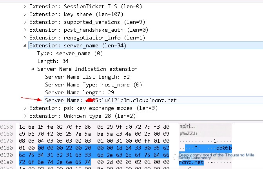
Task: Select 'Extension: SessionTicket TLS (len=0)' row
Action: click(x=85, y=7)
